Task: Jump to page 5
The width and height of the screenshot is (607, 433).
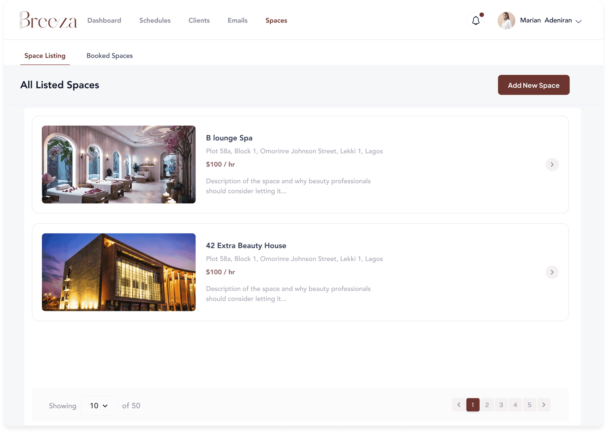Action: tap(529, 405)
